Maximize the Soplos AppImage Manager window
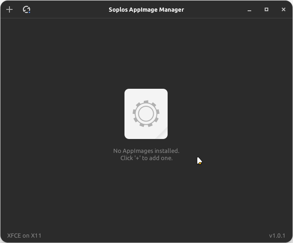293x243 pixels. (x=266, y=9)
